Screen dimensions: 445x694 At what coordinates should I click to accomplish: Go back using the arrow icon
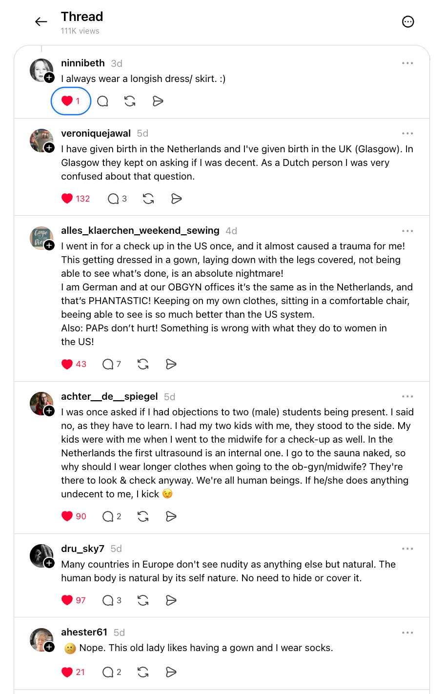[41, 21]
